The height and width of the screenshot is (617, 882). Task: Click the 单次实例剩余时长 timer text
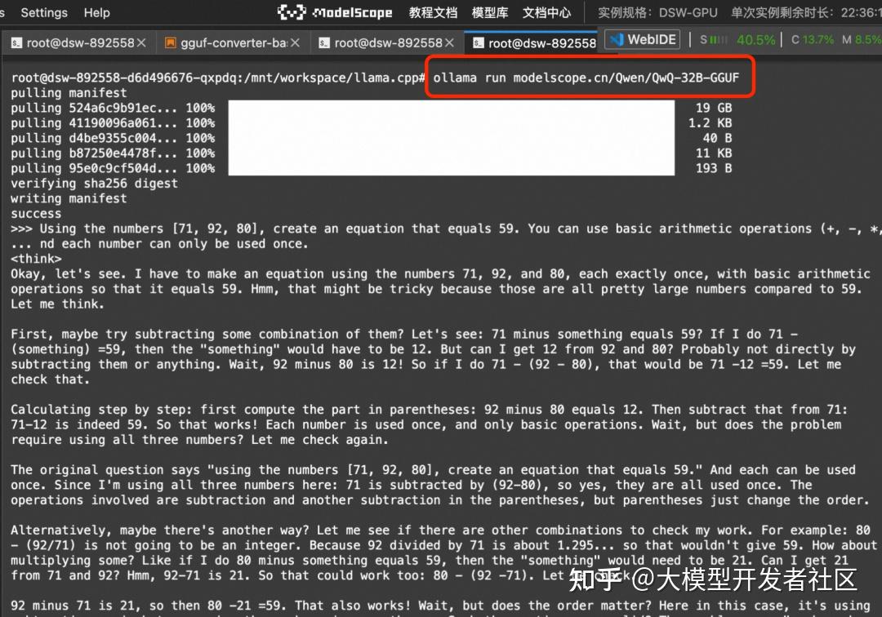click(x=806, y=12)
